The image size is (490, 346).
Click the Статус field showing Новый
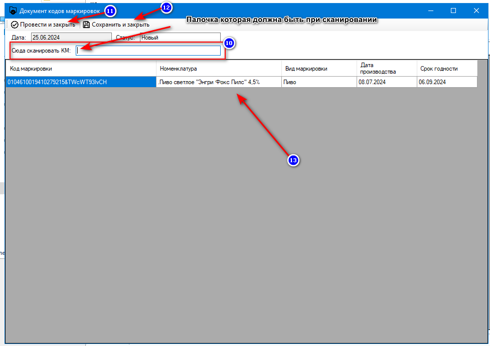180,37
